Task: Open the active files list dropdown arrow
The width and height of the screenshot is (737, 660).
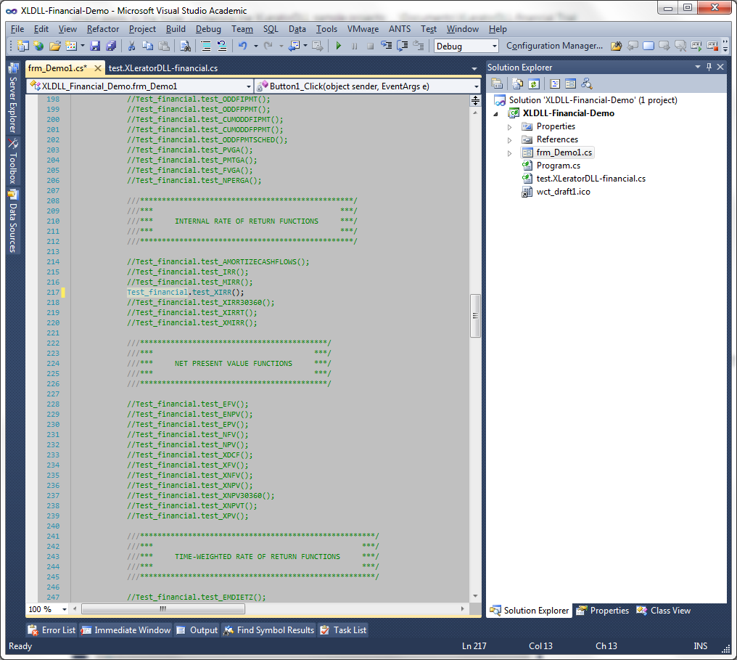Action: (474, 69)
